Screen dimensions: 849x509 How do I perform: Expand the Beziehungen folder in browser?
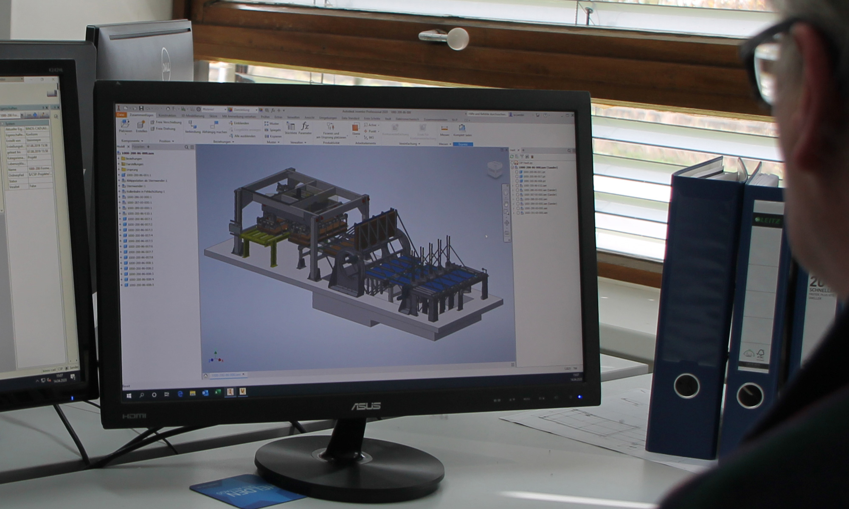point(119,158)
